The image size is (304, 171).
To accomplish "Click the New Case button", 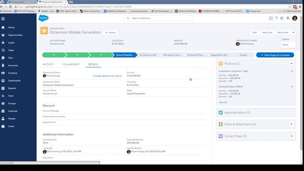I will pyautogui.click(x=267, y=33).
